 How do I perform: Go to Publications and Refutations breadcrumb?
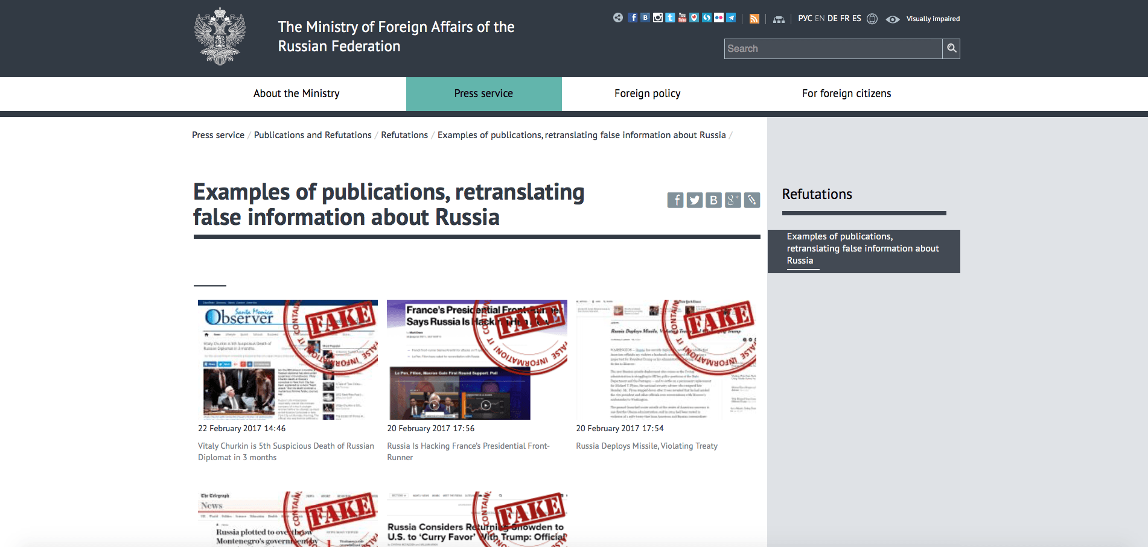[x=313, y=135]
